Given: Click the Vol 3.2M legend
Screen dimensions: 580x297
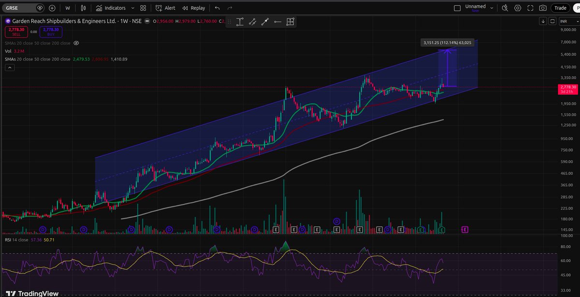Looking at the screenshot, I should (15, 51).
